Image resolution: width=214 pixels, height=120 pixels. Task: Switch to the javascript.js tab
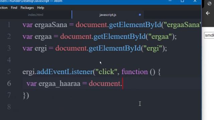(x=108, y=15)
